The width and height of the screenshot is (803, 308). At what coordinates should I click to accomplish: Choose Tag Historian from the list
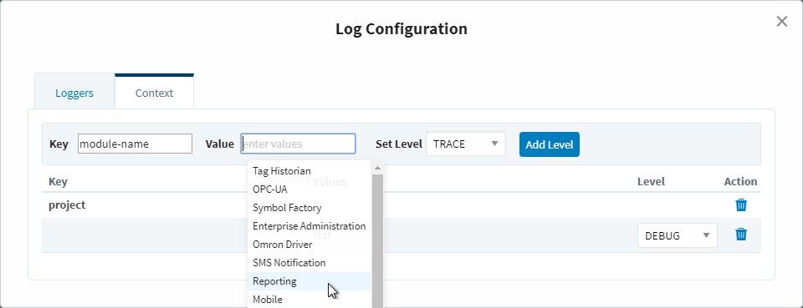coord(309,170)
